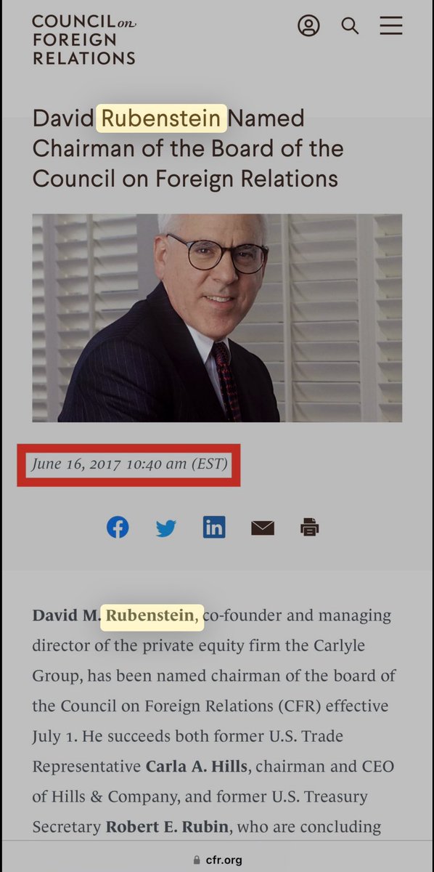Screen dimensions: 434x872
Task: Click the June 16, 2017 date stamp
Action: coord(129,463)
